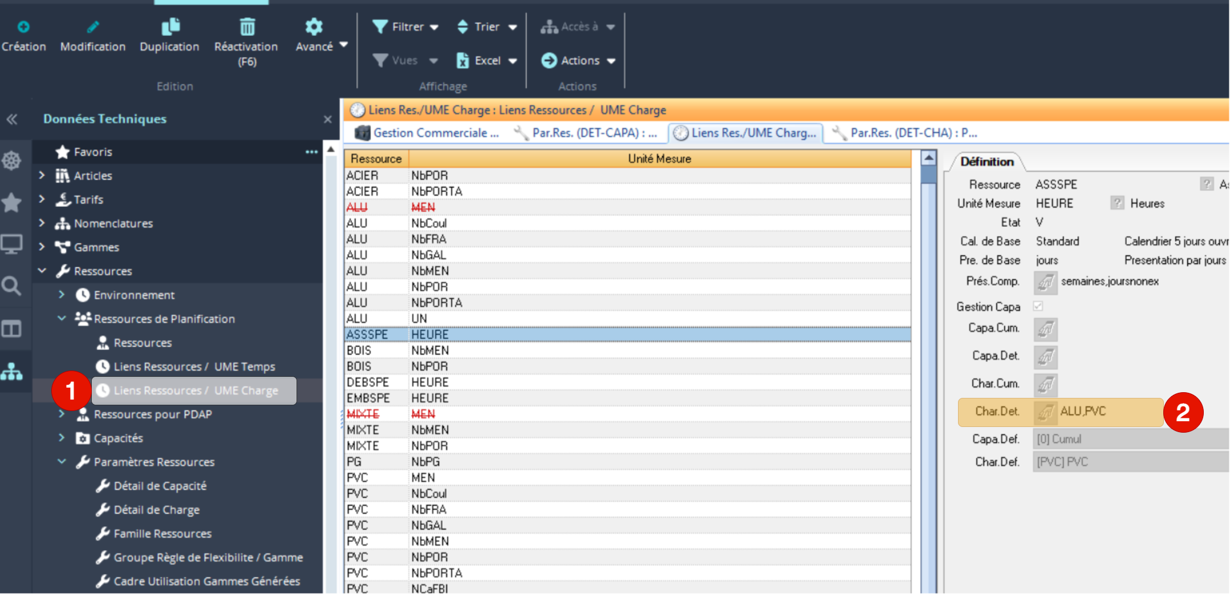Click the table's vertical scrollbar up arrow
This screenshot has height=594, width=1230.
coord(929,158)
